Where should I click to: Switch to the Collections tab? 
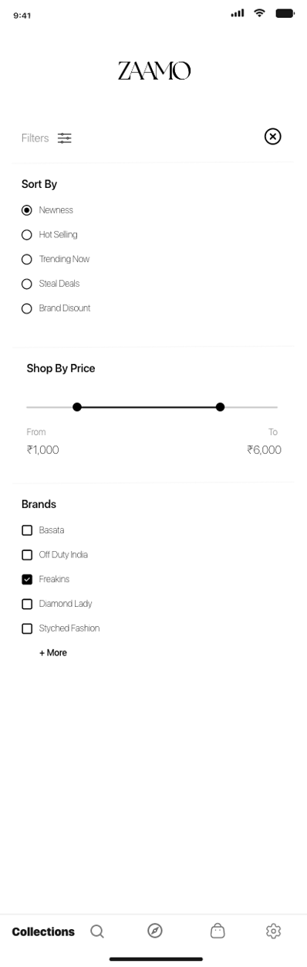pos(43,931)
